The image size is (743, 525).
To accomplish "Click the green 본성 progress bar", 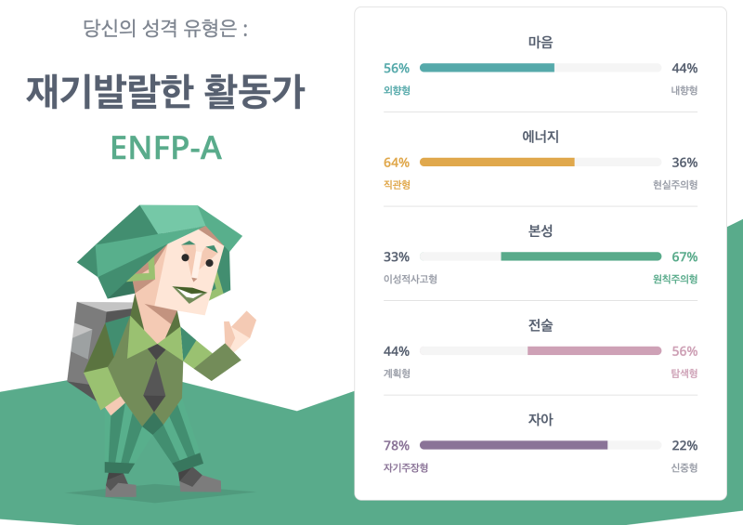I will click(541, 256).
